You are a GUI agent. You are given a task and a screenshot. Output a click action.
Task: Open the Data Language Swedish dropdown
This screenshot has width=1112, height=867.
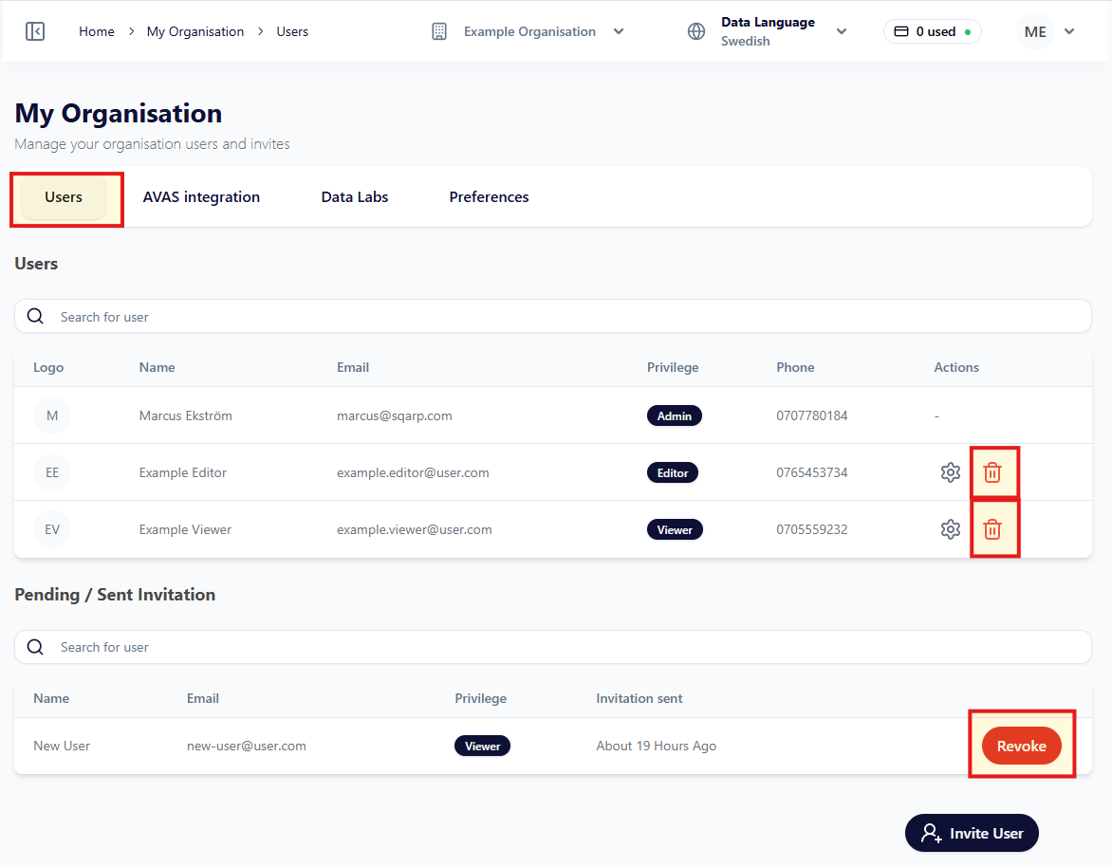pos(841,31)
